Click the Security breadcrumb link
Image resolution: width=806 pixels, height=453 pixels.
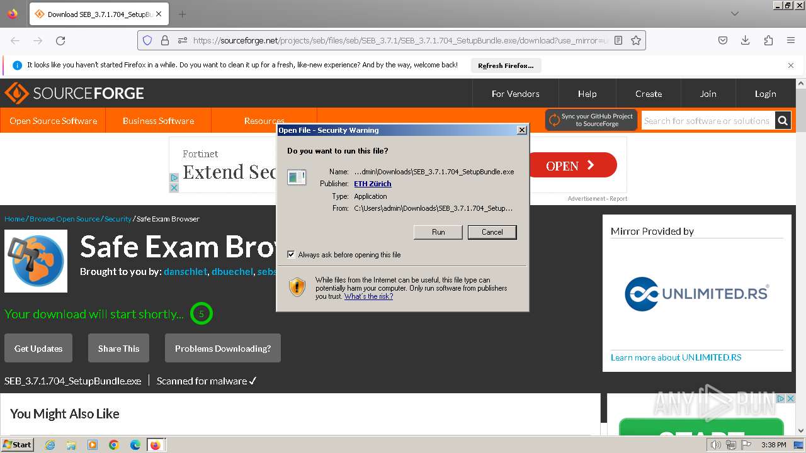[118, 219]
